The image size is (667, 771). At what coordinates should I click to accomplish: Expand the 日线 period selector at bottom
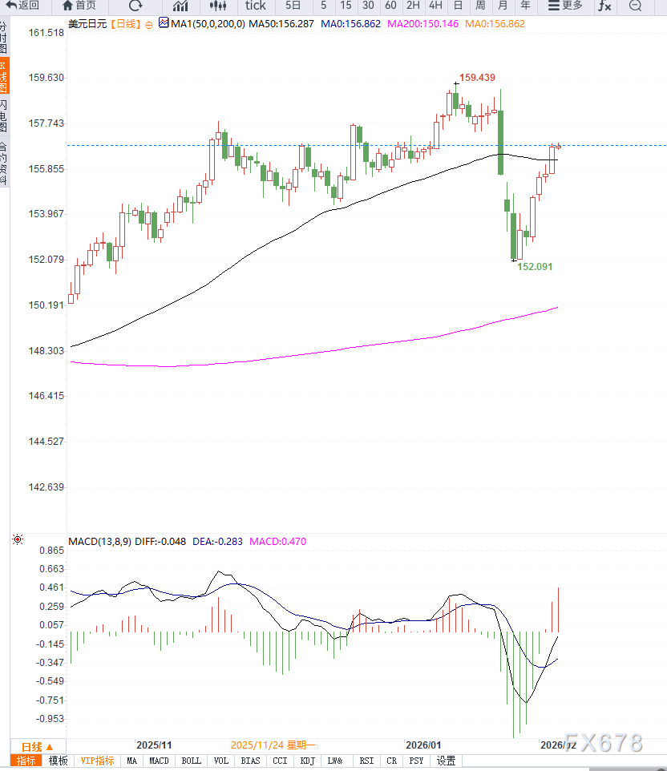point(37,746)
